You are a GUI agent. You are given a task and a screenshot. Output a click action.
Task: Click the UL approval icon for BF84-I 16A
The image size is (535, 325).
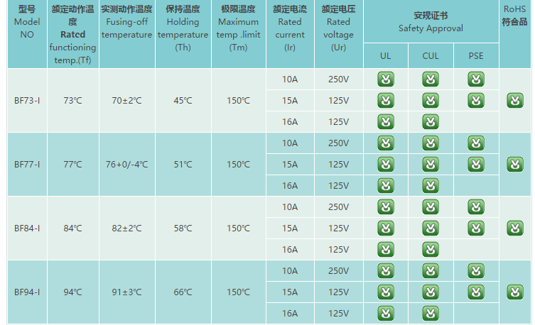pyautogui.click(x=385, y=250)
